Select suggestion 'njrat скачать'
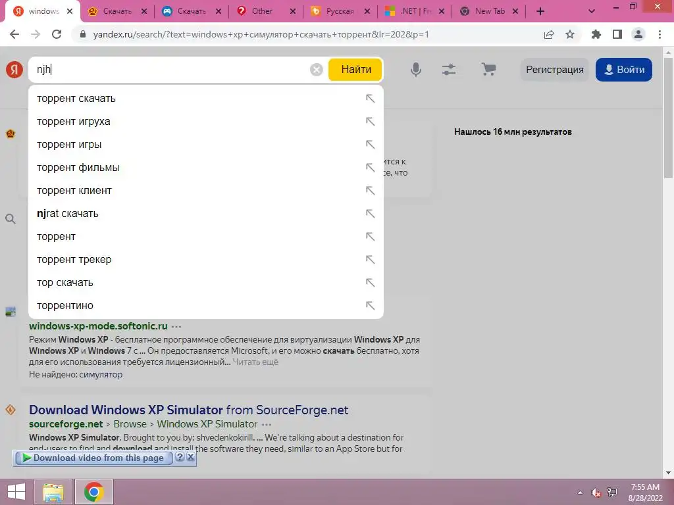This screenshot has height=505, width=674. pyautogui.click(x=205, y=214)
